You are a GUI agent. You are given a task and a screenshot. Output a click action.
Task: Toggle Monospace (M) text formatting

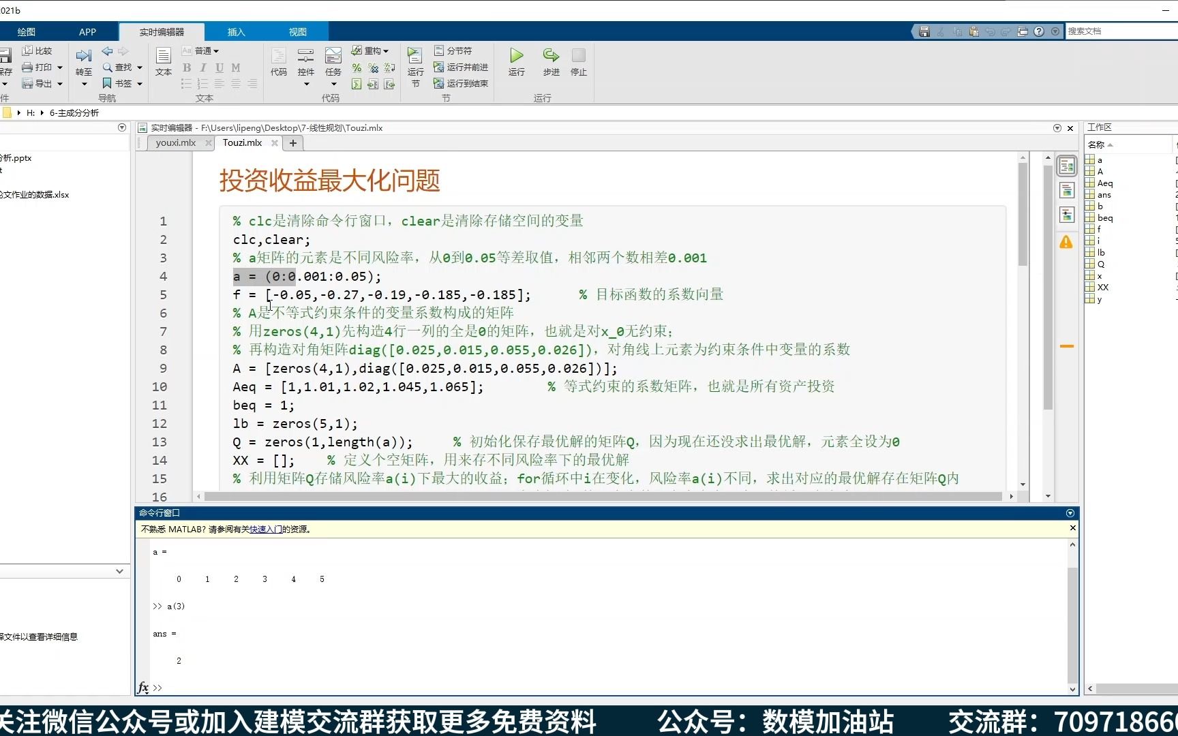pyautogui.click(x=236, y=67)
